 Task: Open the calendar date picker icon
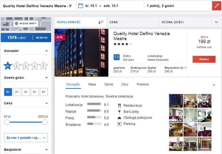(81, 6)
